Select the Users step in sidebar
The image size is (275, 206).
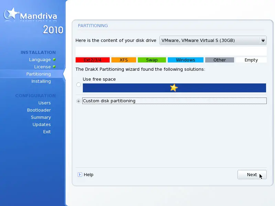tap(45, 103)
